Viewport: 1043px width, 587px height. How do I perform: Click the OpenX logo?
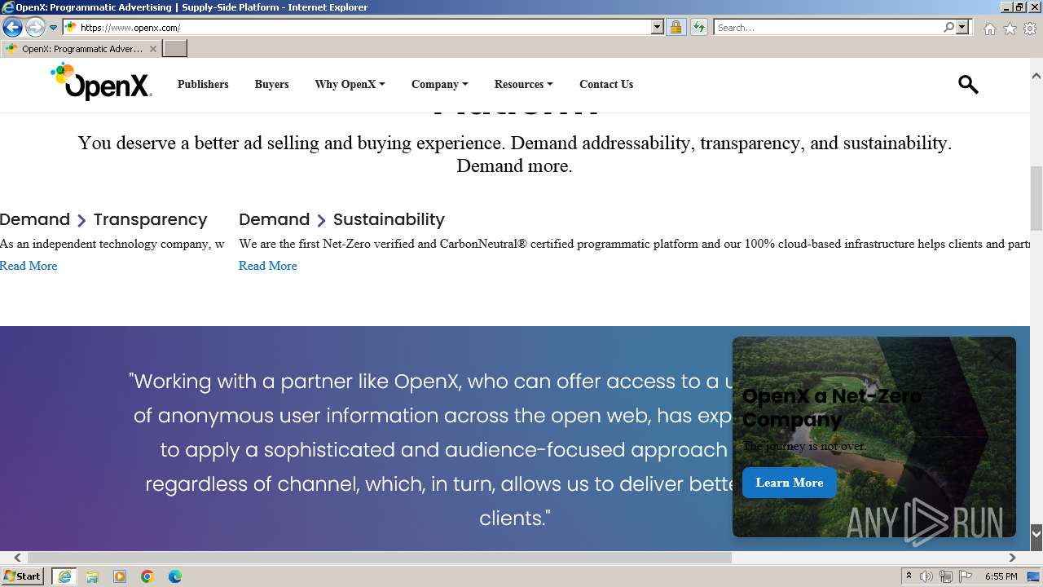point(101,82)
